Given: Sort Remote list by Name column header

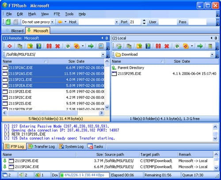Looking at the screenshot, I should 25,61.
